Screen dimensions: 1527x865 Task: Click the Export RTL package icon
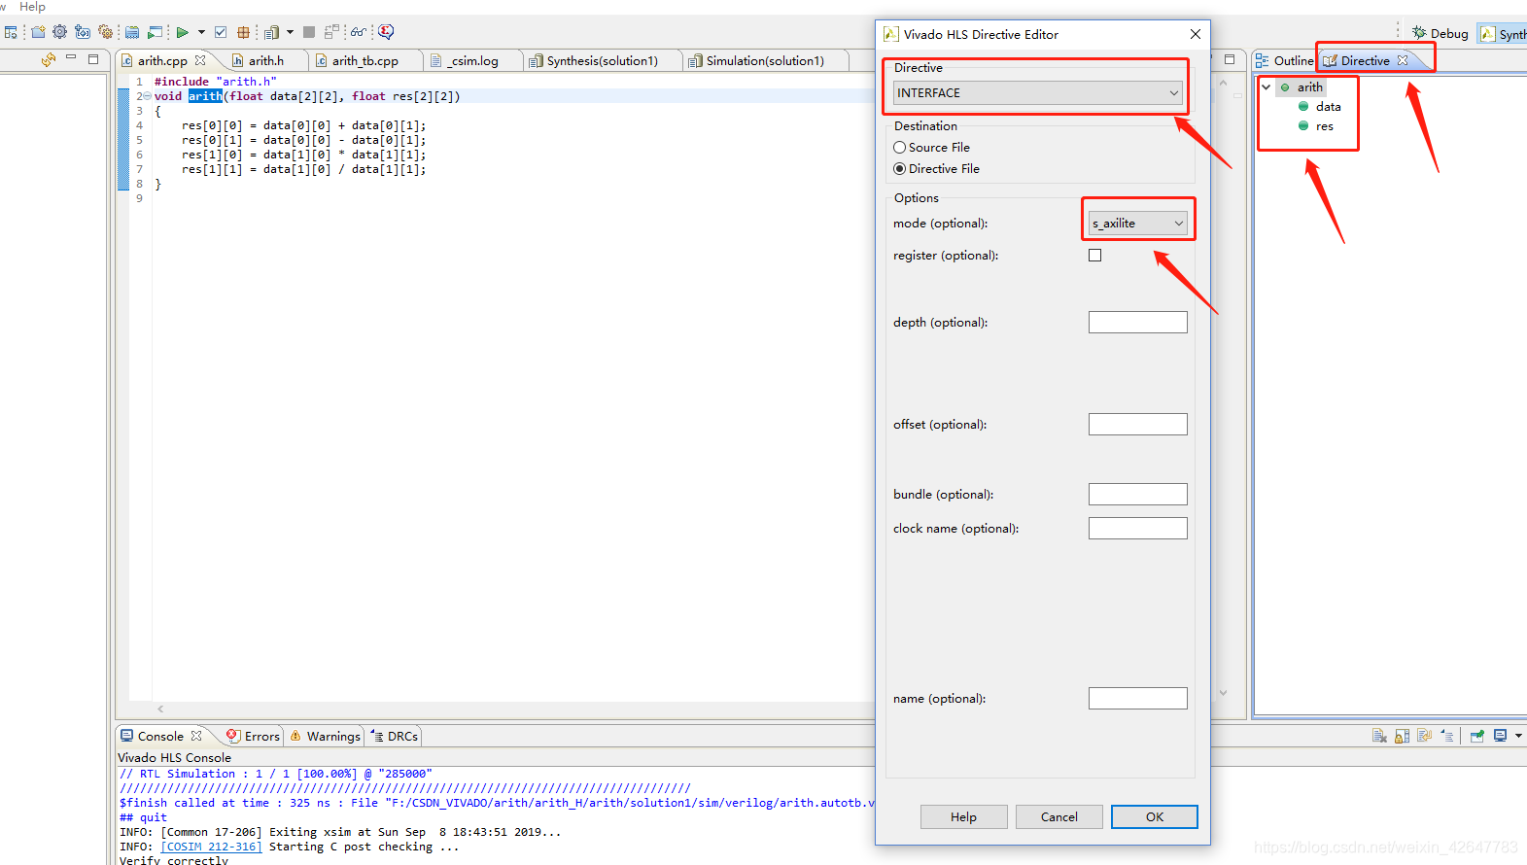tap(243, 32)
